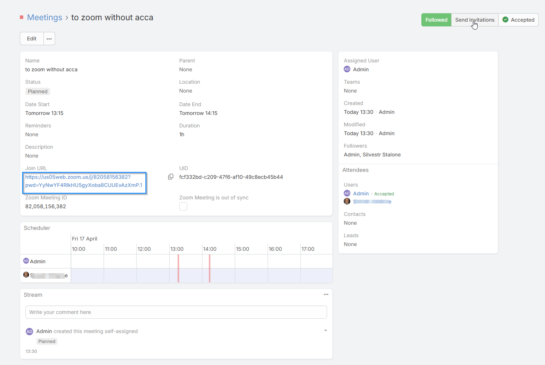Click the Edit button
545x365 pixels.
pyautogui.click(x=32, y=39)
